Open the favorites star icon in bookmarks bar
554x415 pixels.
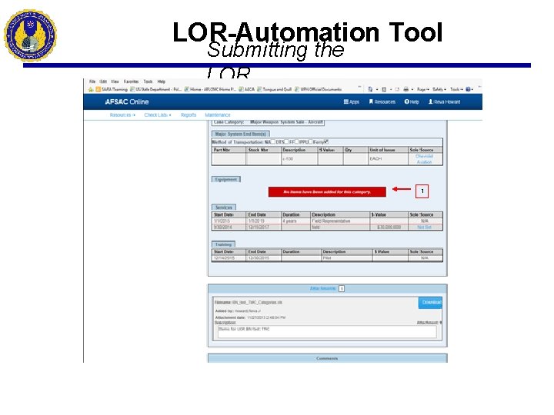pos(91,89)
